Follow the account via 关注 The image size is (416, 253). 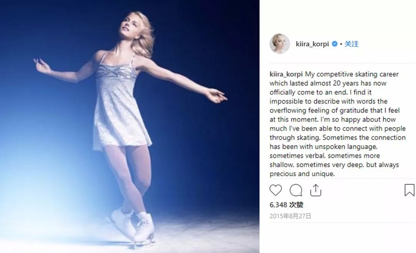click(352, 44)
